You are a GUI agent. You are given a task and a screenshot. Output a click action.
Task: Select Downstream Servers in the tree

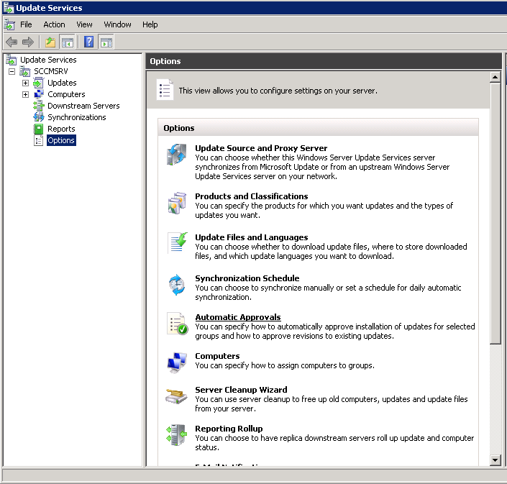pyautogui.click(x=83, y=106)
